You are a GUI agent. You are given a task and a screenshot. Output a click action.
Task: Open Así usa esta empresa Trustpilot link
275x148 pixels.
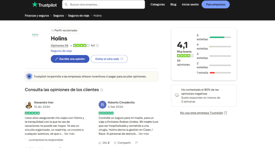(203, 113)
